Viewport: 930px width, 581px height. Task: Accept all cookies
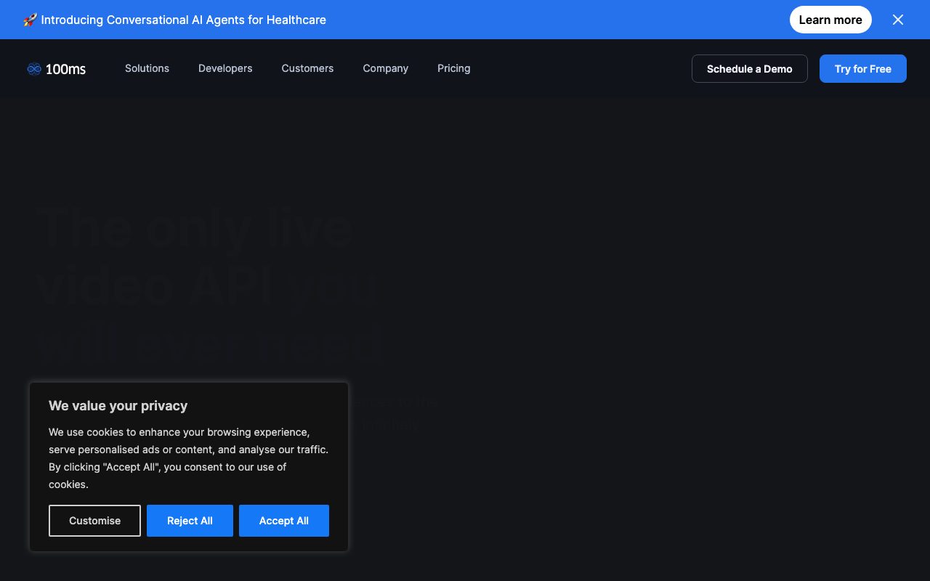284,521
